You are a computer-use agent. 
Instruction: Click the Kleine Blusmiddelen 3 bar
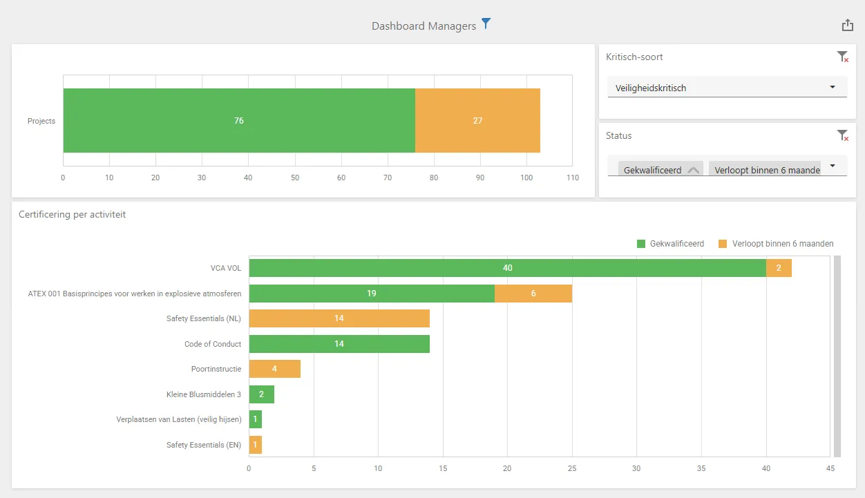(262, 394)
